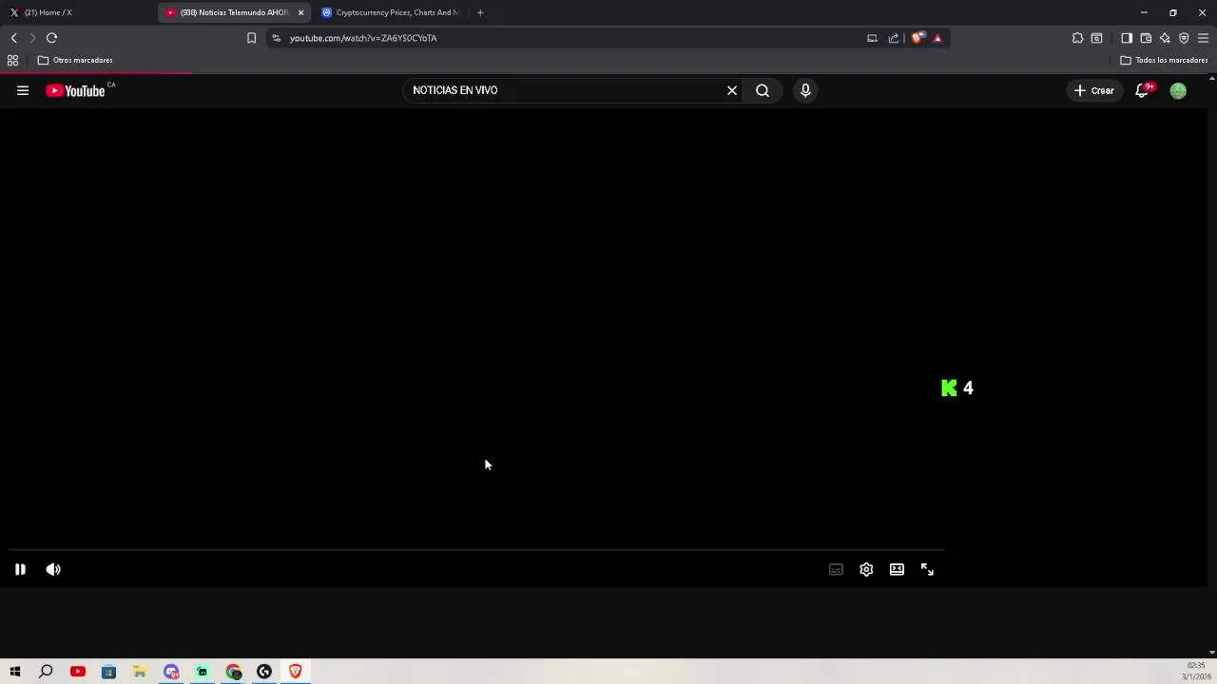Mute the video volume

tap(53, 569)
